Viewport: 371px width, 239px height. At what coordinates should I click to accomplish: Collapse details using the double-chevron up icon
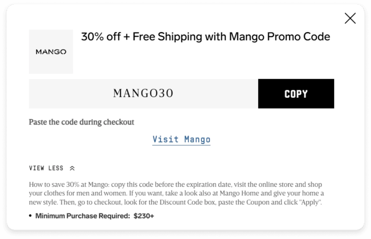(x=72, y=169)
